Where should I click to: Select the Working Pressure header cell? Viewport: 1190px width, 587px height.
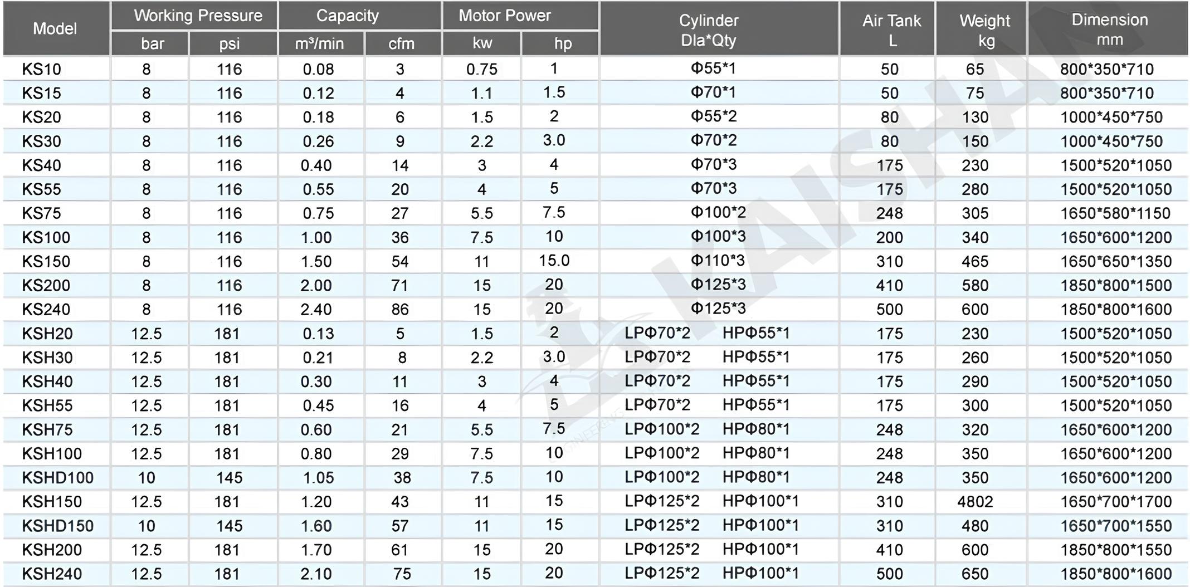click(198, 16)
